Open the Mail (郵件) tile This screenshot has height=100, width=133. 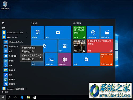(58, 33)
